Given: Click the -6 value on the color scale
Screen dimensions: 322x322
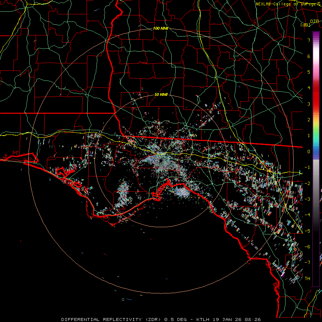Looking at the screenshot, I should tap(307, 247).
